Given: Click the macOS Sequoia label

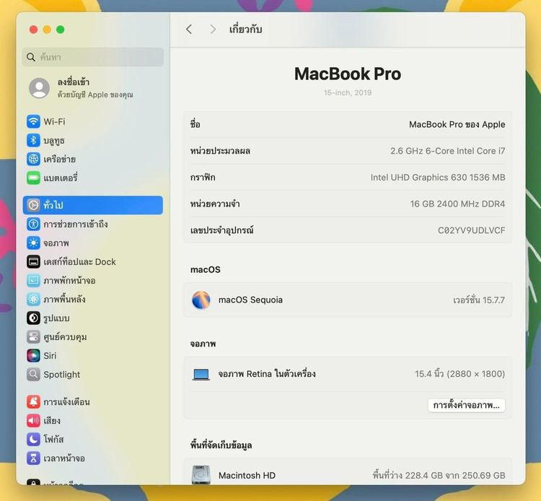Looking at the screenshot, I should (250, 300).
